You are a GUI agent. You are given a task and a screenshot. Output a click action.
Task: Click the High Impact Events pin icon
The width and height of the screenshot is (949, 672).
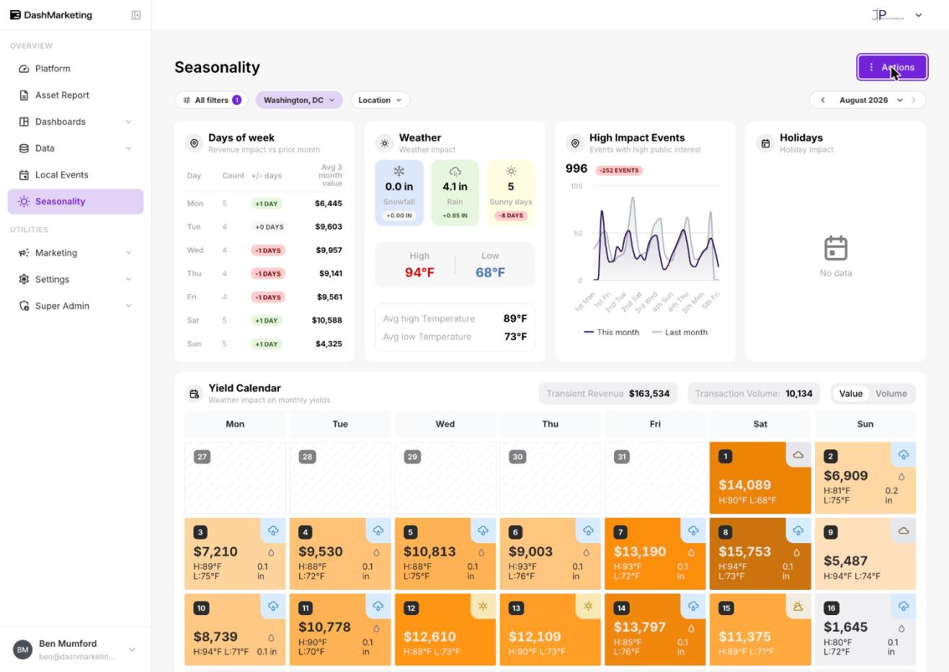[575, 143]
